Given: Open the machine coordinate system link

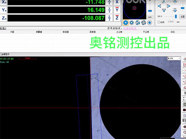Looking at the screenshot, I should pyautogui.click(x=130, y=28).
